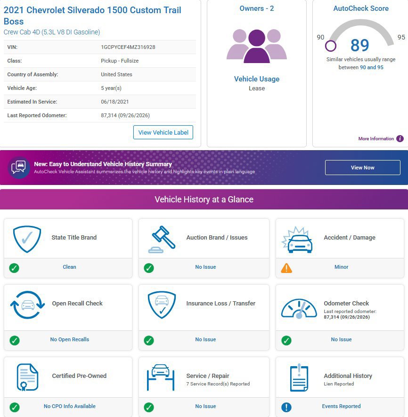Click the Service / Repair car lift icon
The width and height of the screenshot is (408, 417).
point(161,377)
